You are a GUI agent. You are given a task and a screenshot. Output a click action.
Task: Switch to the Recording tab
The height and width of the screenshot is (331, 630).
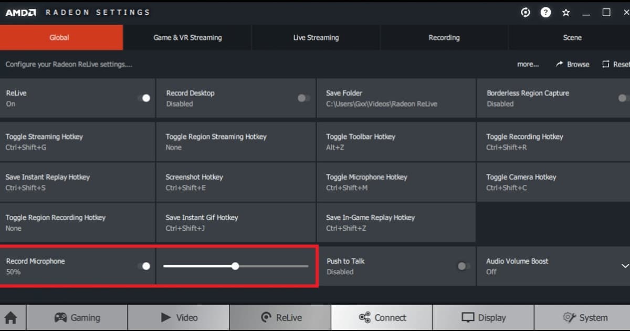tap(444, 38)
